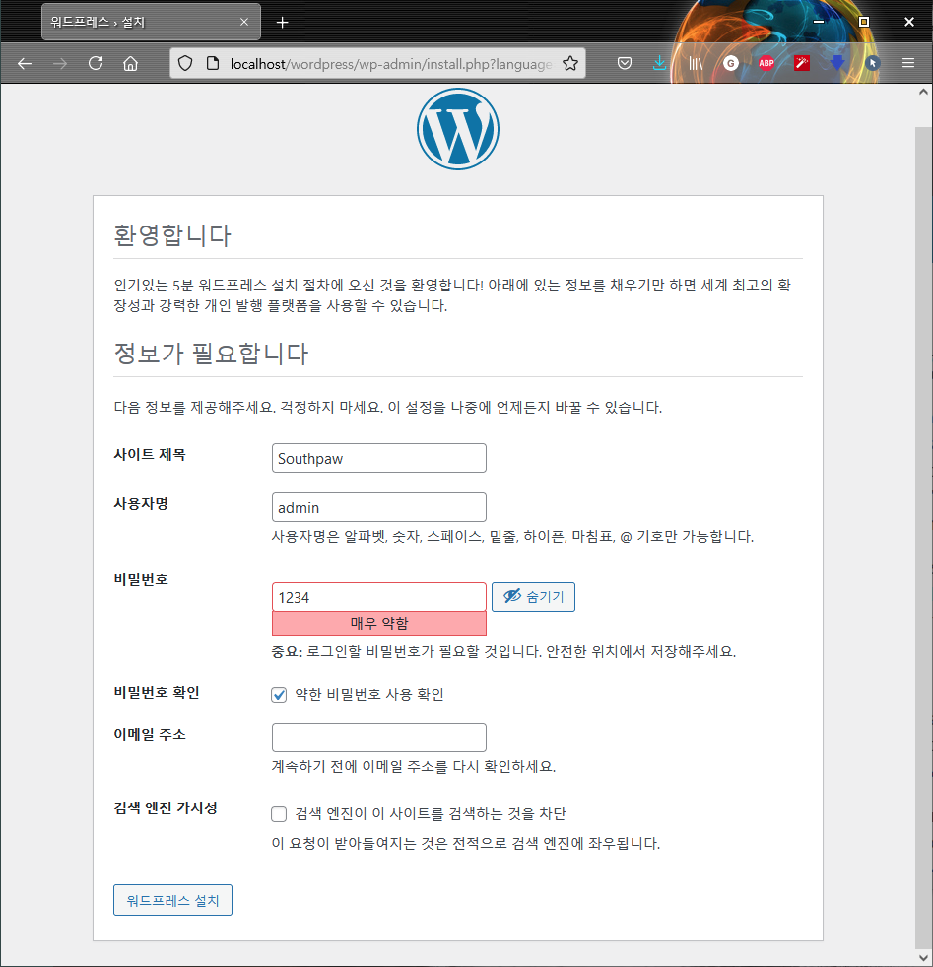This screenshot has width=933, height=967.
Task: Click the 환영합니다 heading
Action: pyautogui.click(x=172, y=235)
